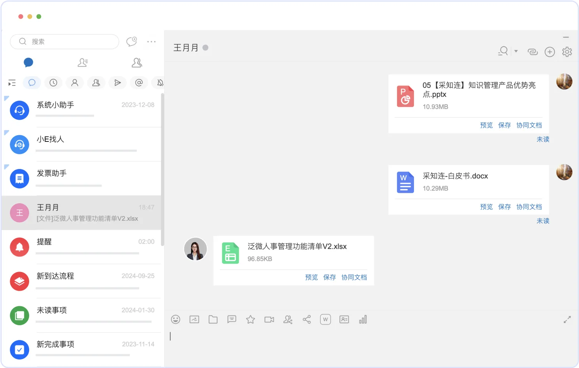Open 协同文档 for the pptx file
This screenshot has width=579, height=368.
point(529,125)
